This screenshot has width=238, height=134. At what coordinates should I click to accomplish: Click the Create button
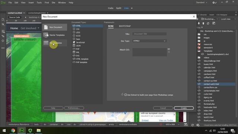pos(184,108)
